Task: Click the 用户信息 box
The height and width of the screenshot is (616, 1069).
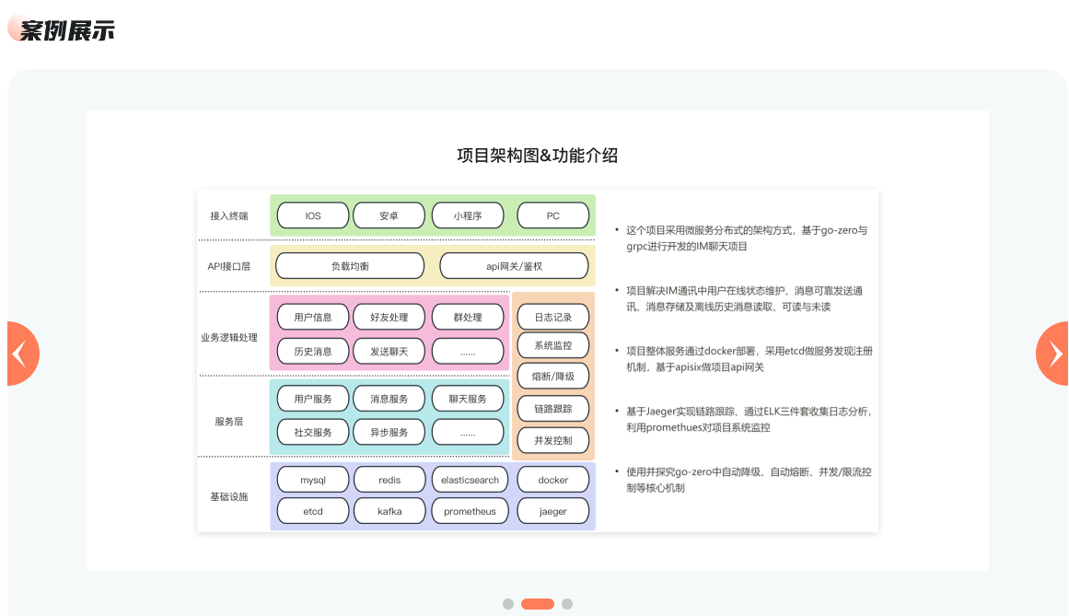Action: tap(313, 318)
